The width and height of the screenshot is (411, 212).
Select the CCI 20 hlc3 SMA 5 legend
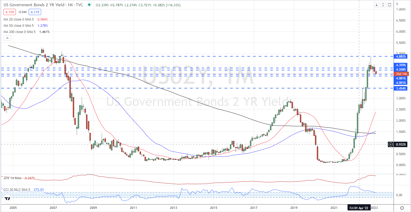pos(17,189)
